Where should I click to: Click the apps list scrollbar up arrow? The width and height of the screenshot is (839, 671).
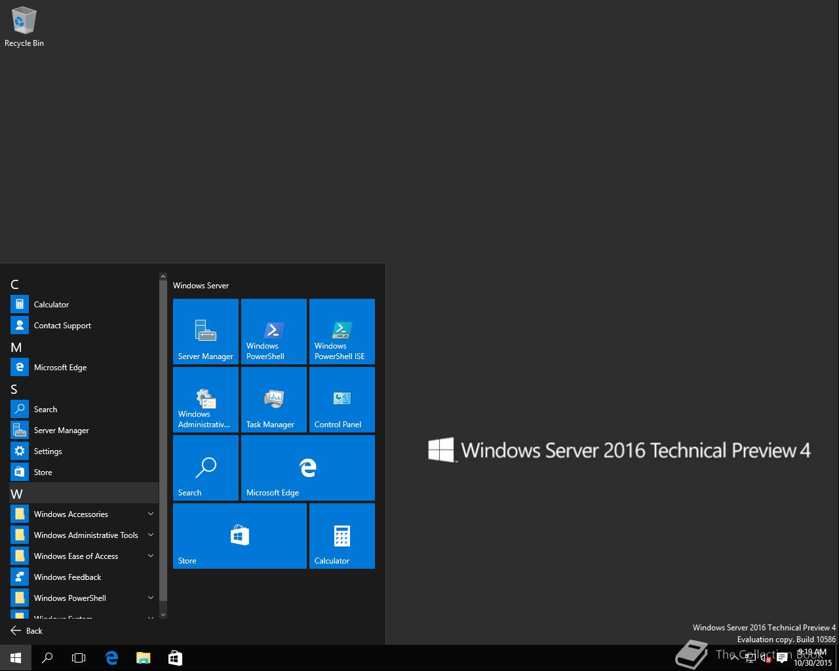[163, 277]
